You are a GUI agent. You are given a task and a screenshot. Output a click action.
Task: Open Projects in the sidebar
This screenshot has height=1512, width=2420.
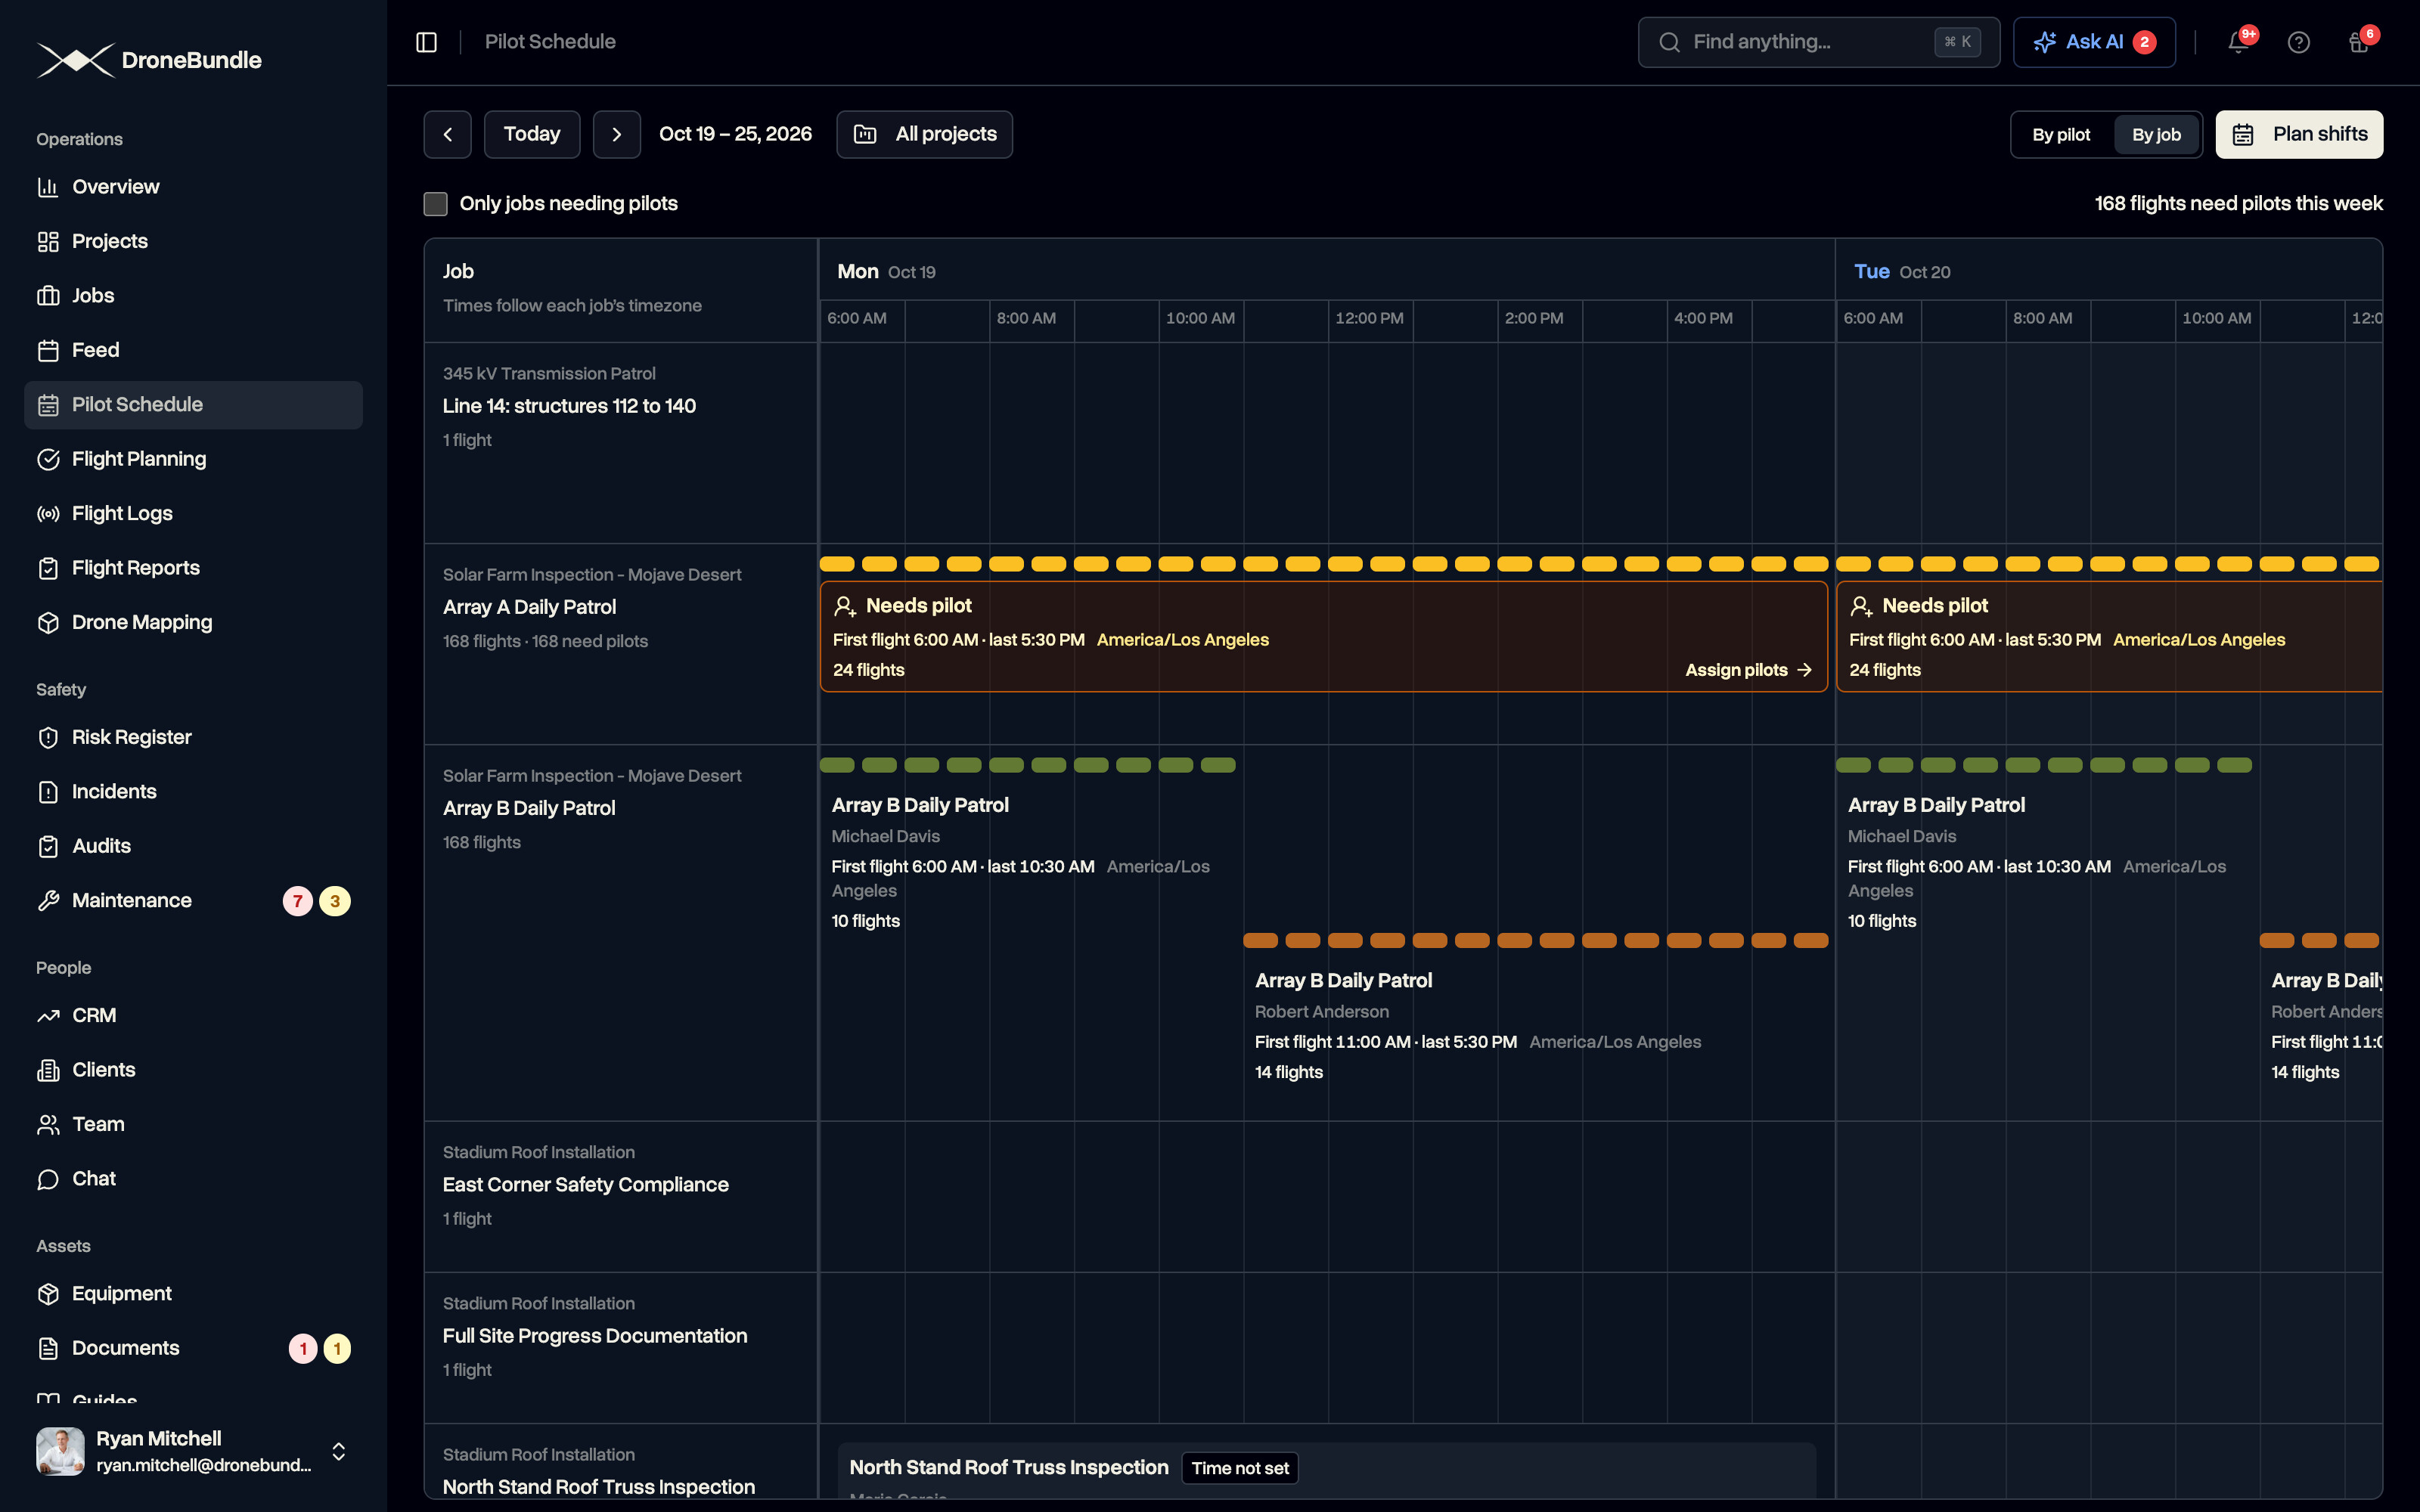pyautogui.click(x=193, y=241)
